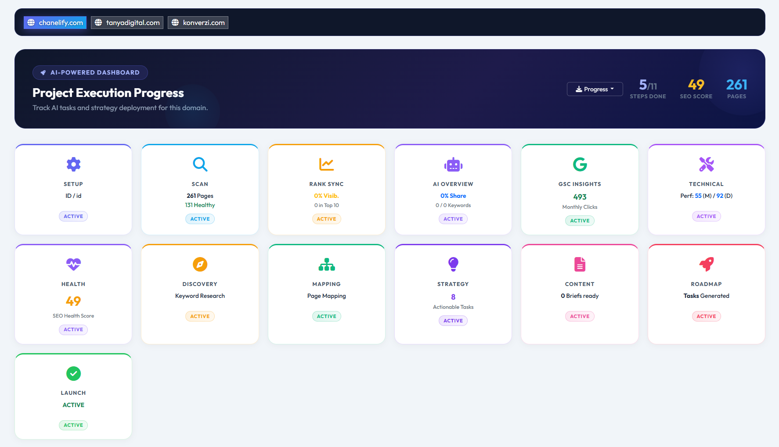Click the "131 Healthy" text on Scan card

200,205
